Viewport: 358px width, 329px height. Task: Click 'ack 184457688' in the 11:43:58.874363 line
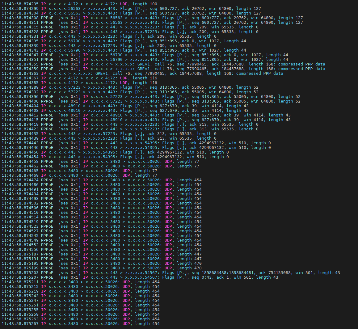click(186, 73)
